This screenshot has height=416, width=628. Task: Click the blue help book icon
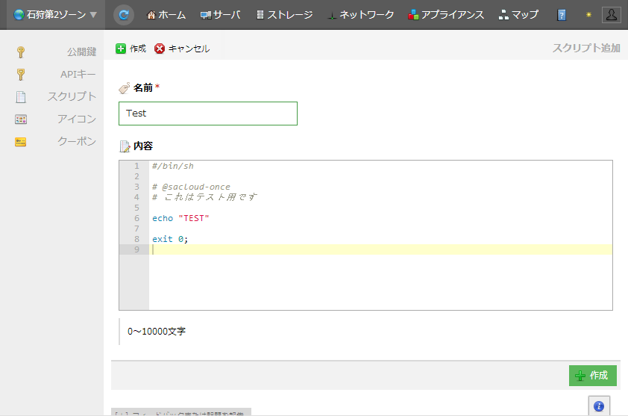pos(562,15)
